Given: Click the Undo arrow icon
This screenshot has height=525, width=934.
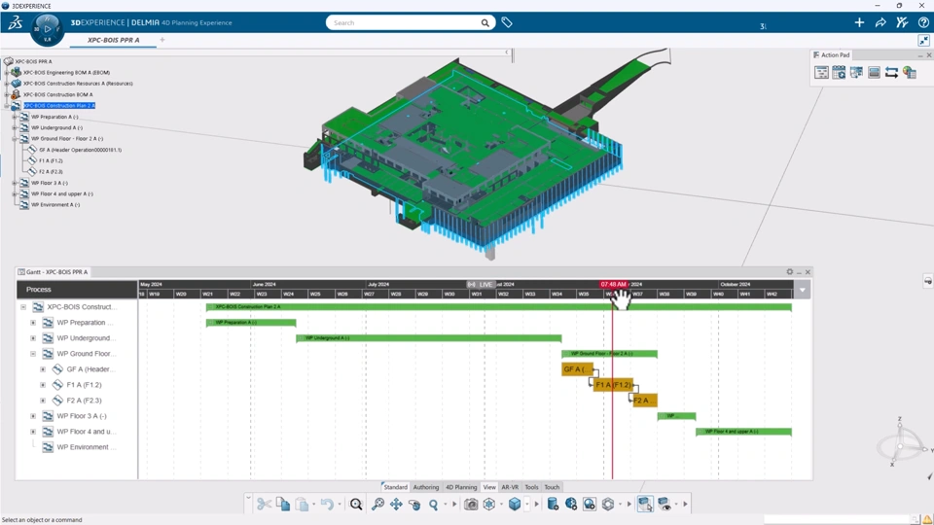Looking at the screenshot, I should coord(327,505).
